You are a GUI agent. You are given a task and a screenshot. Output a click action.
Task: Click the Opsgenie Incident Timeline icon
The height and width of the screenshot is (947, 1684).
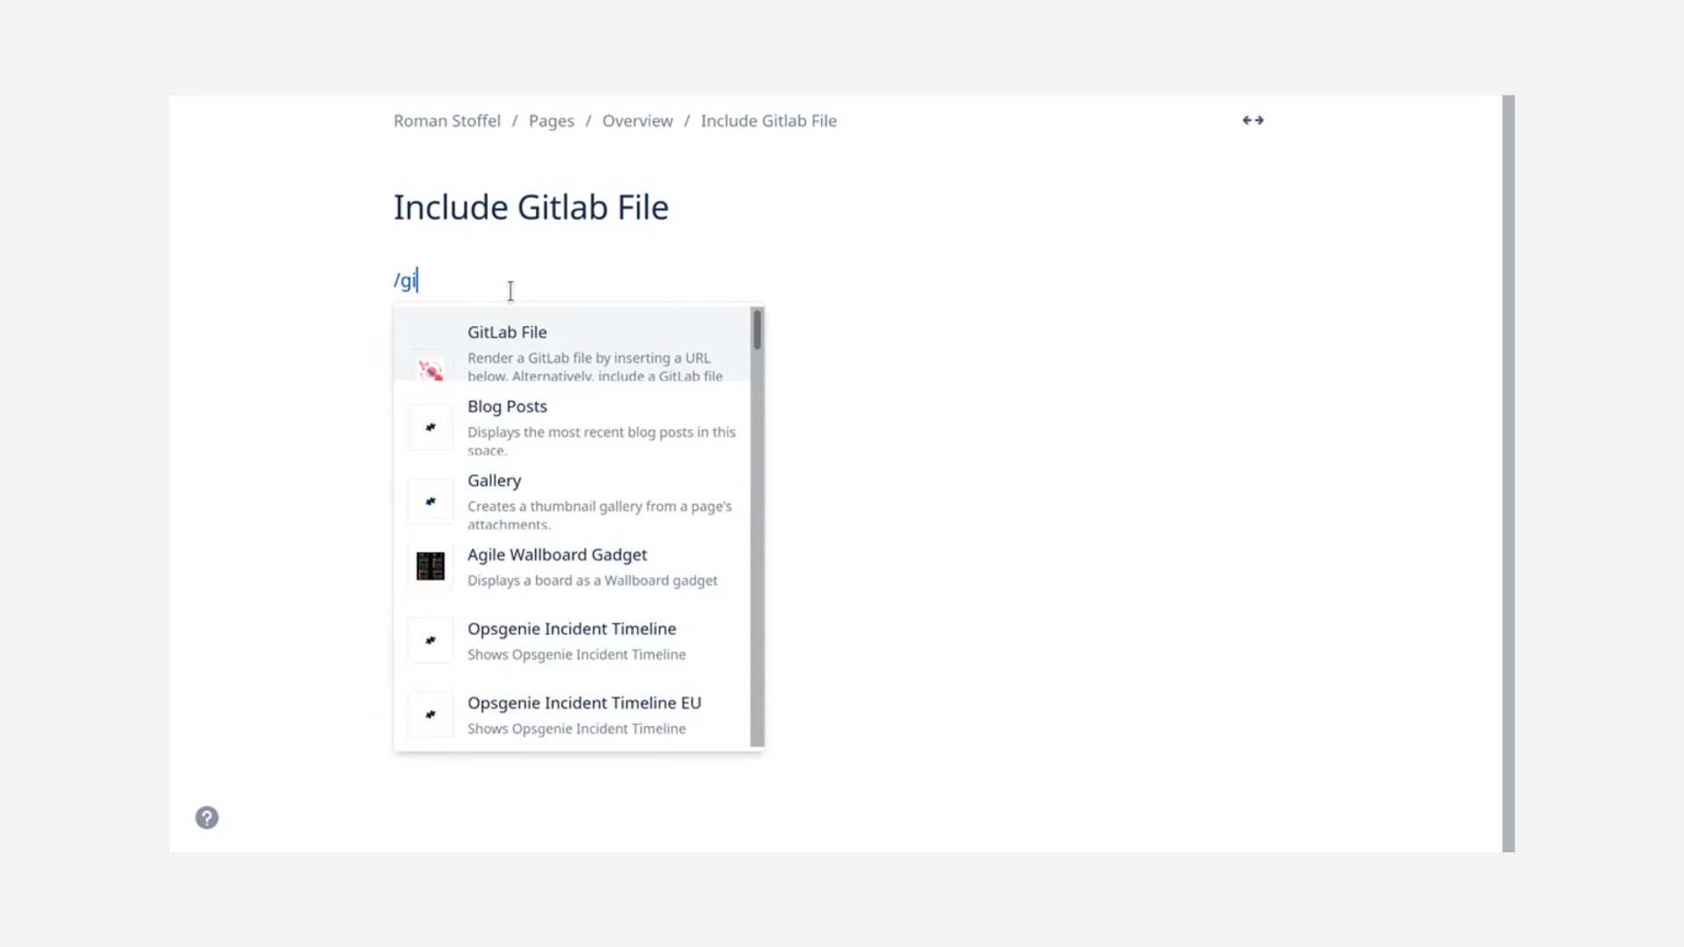[430, 640]
